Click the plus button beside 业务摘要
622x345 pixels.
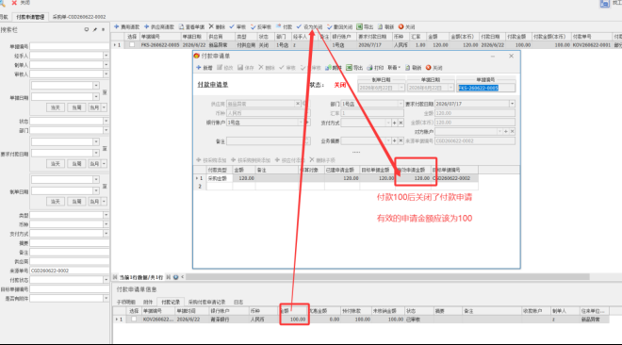pyautogui.click(x=394, y=140)
